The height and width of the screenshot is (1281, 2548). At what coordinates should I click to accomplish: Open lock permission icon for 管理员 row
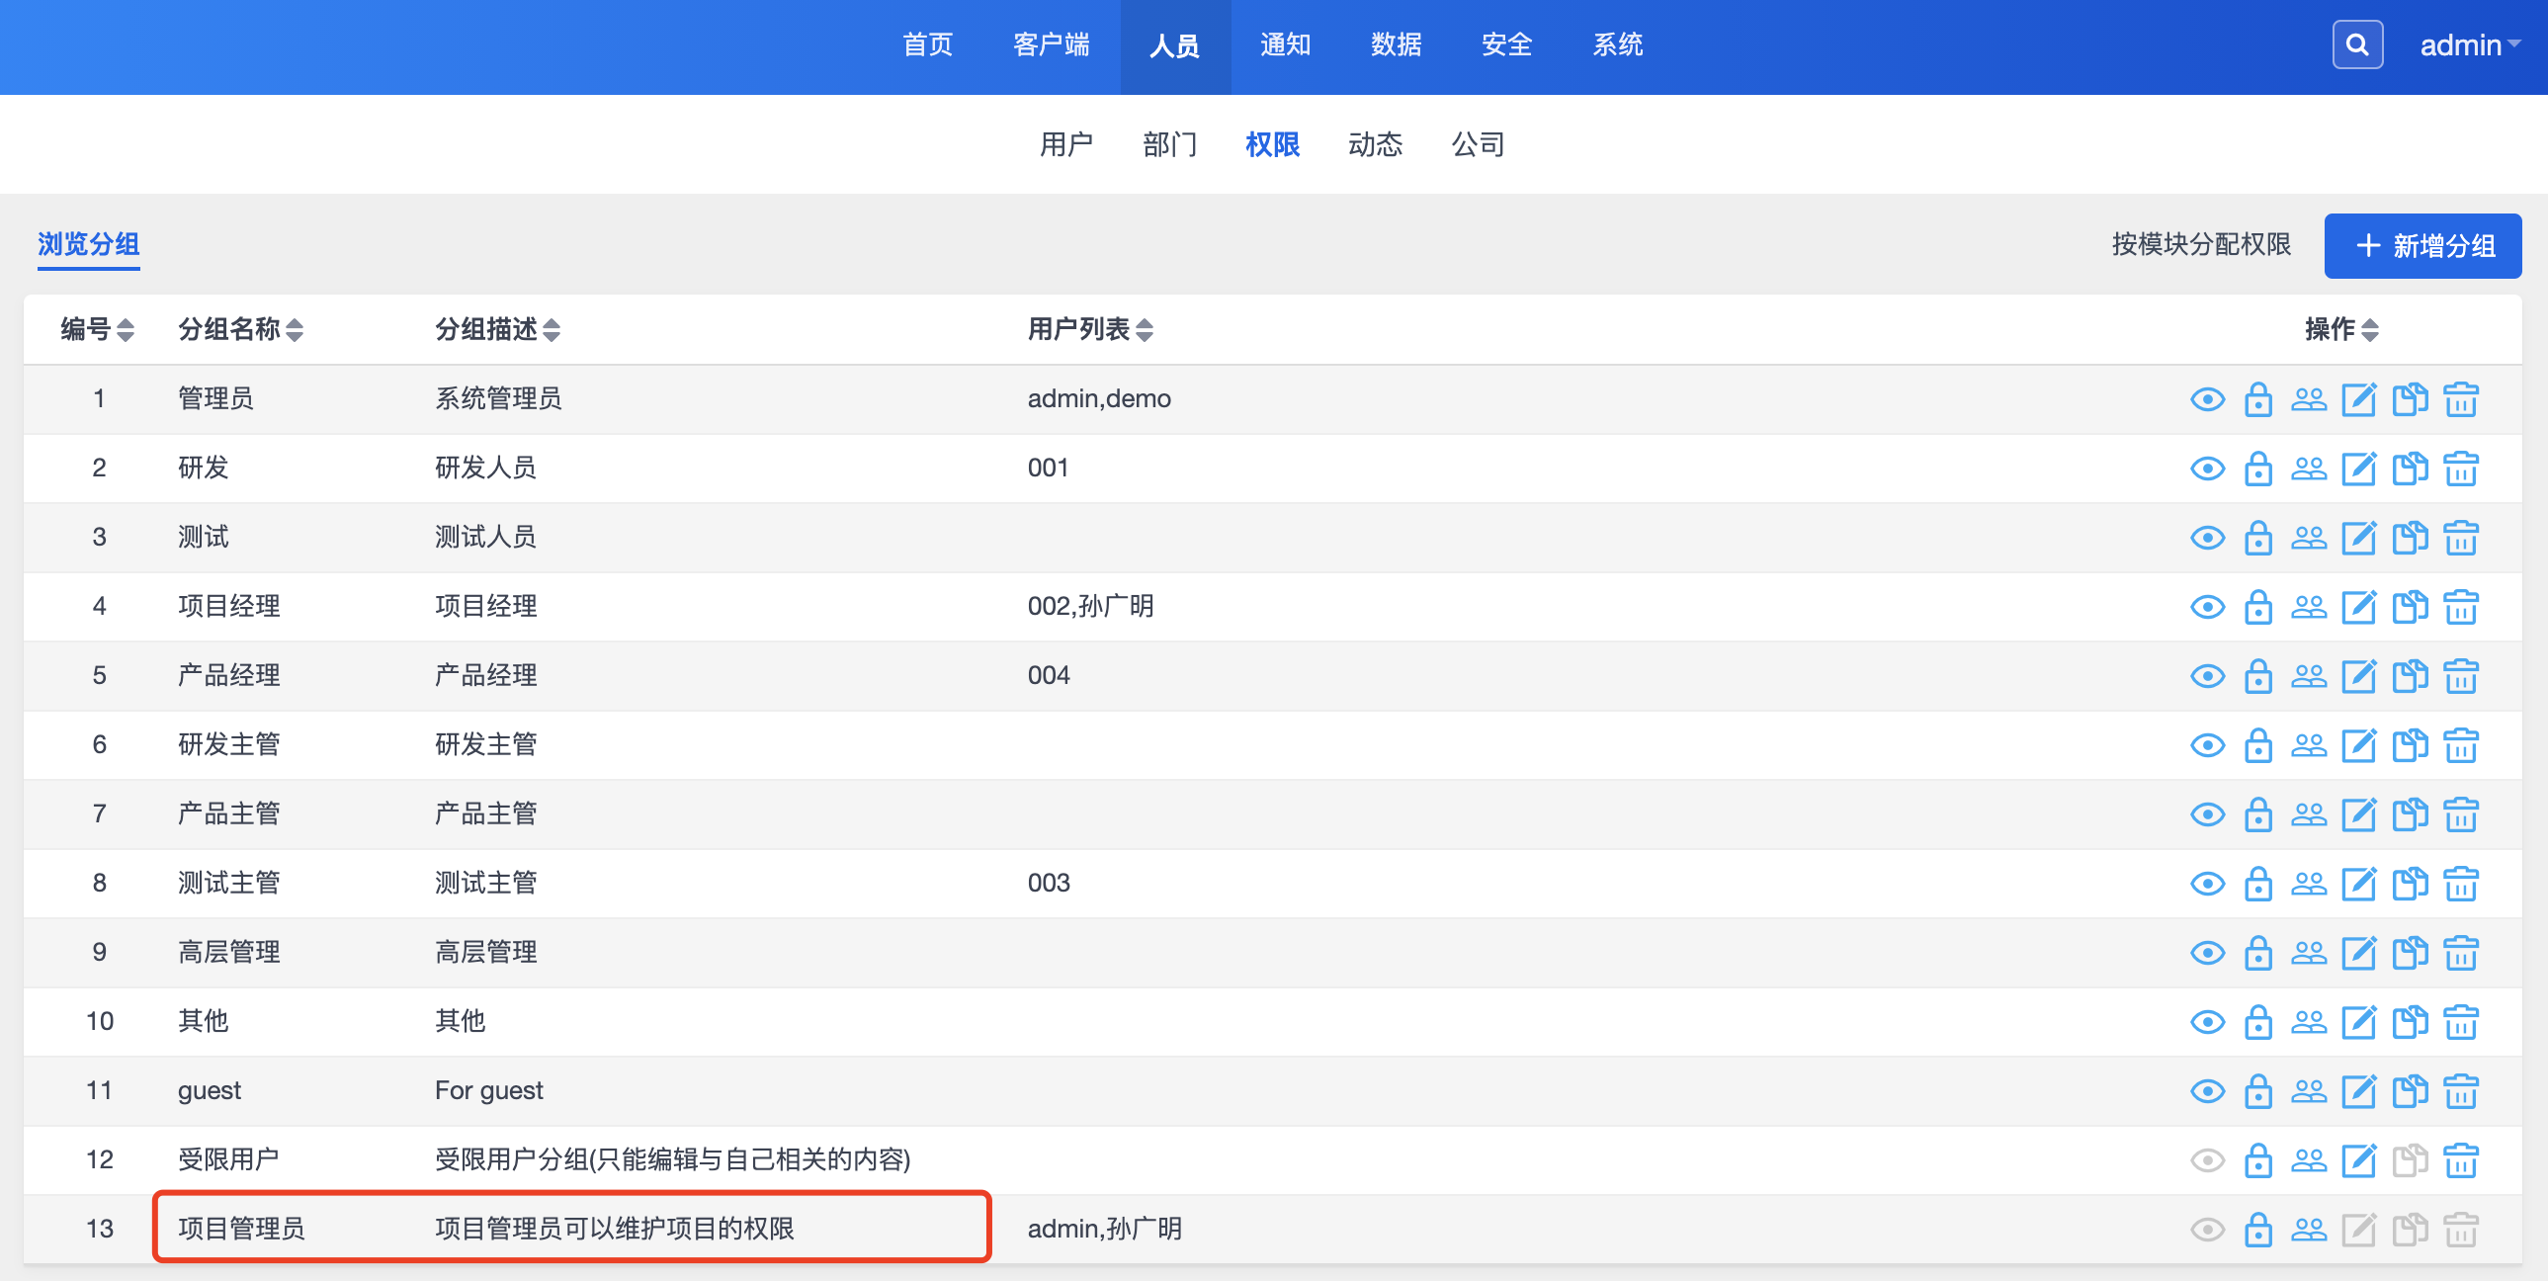pyautogui.click(x=2257, y=399)
